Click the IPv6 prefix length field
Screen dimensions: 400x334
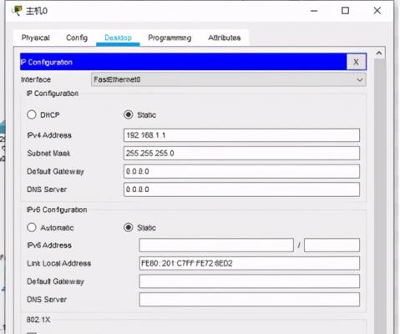click(332, 245)
